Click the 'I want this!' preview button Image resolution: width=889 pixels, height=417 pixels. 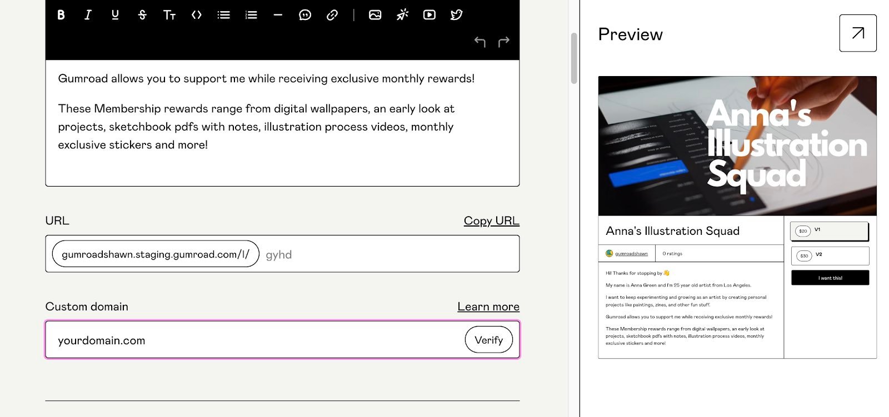click(x=830, y=278)
